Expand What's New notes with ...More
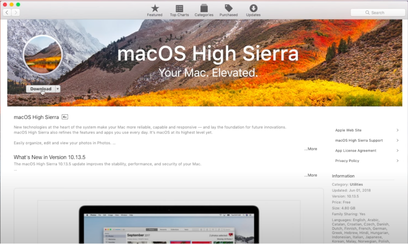408x244 pixels. pyautogui.click(x=311, y=175)
